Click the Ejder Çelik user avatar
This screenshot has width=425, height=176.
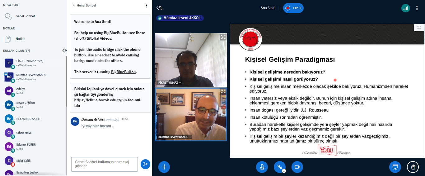tap(9, 161)
